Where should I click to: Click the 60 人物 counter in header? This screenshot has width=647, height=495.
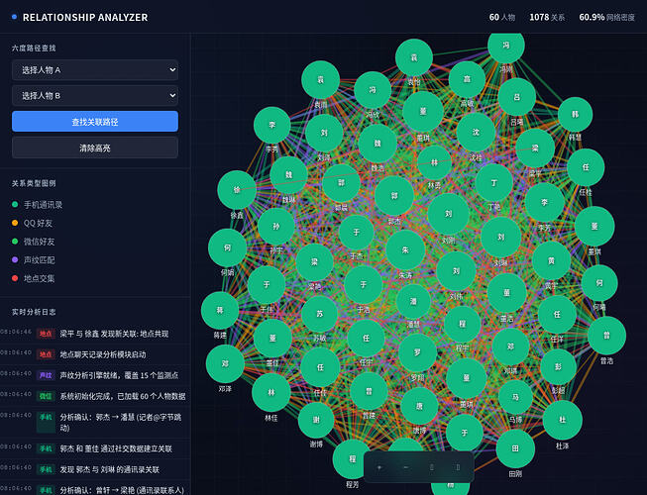[502, 17]
